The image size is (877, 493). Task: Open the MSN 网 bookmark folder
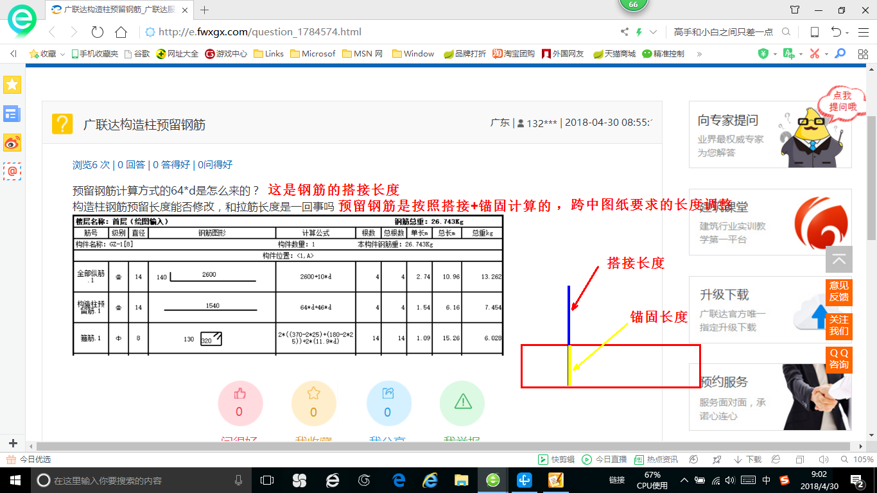[x=363, y=54]
